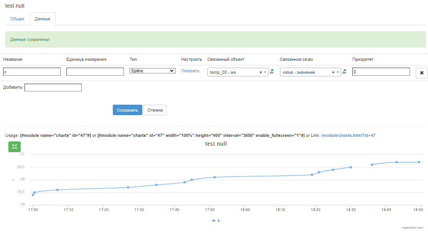
Task: Open the /module/charts.html?id=47 link
Action: pyautogui.click(x=348, y=135)
